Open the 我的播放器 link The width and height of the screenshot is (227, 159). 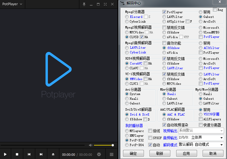[134, 126]
